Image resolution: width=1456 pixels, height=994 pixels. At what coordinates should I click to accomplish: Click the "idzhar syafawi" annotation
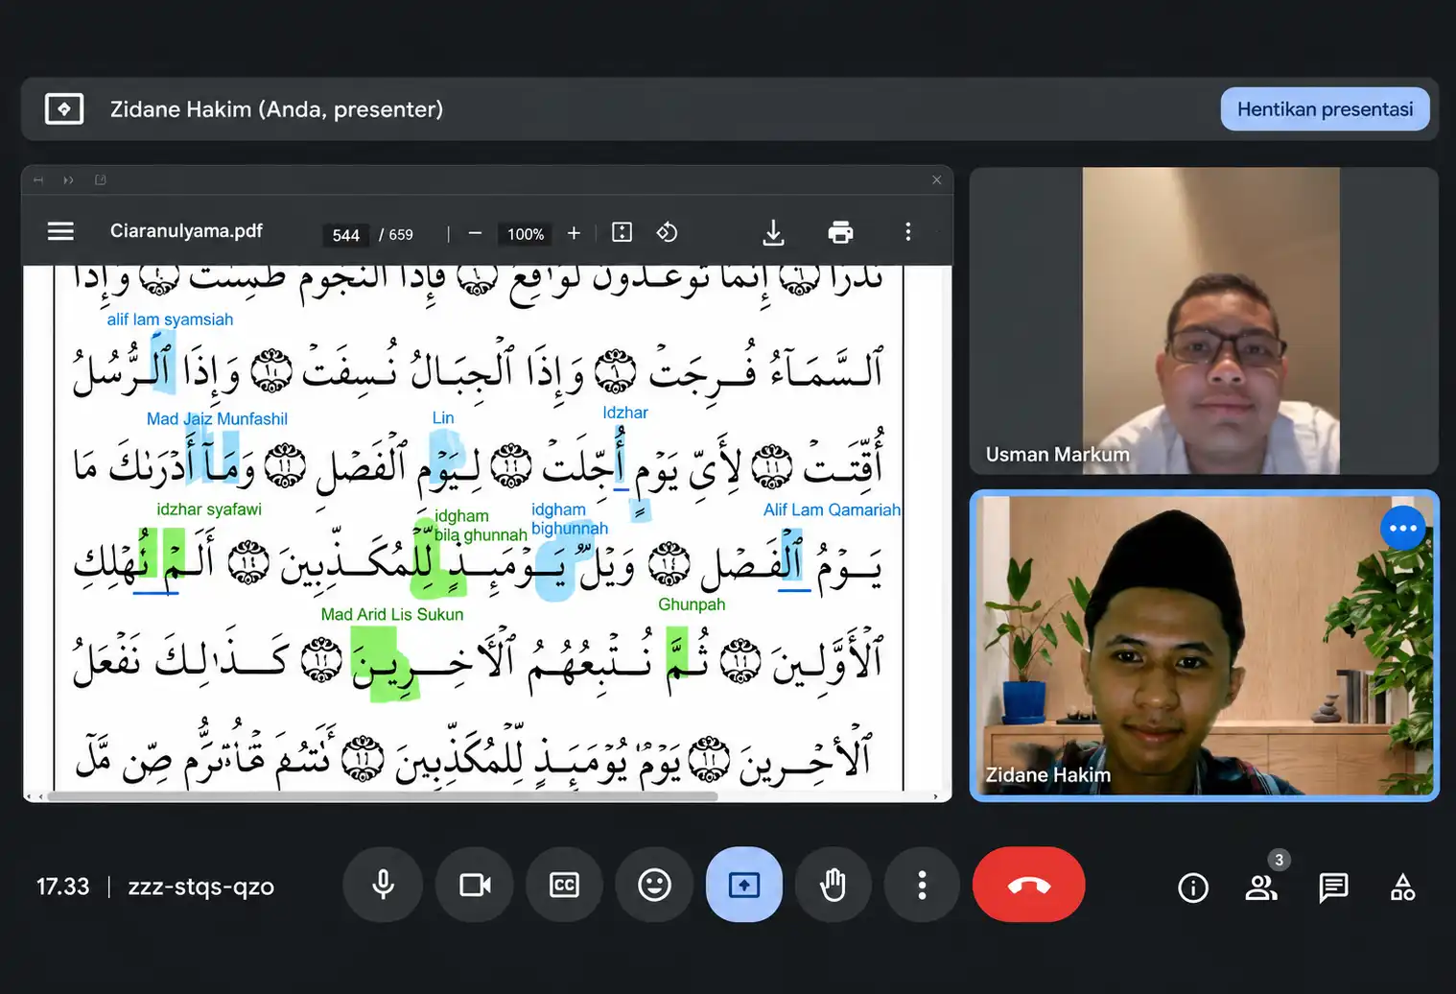click(x=209, y=509)
